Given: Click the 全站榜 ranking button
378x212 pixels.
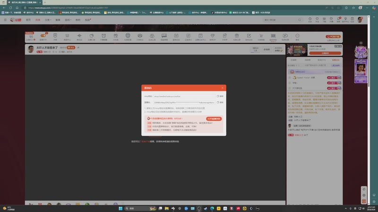Looking at the screenshot, I should 266,49.
